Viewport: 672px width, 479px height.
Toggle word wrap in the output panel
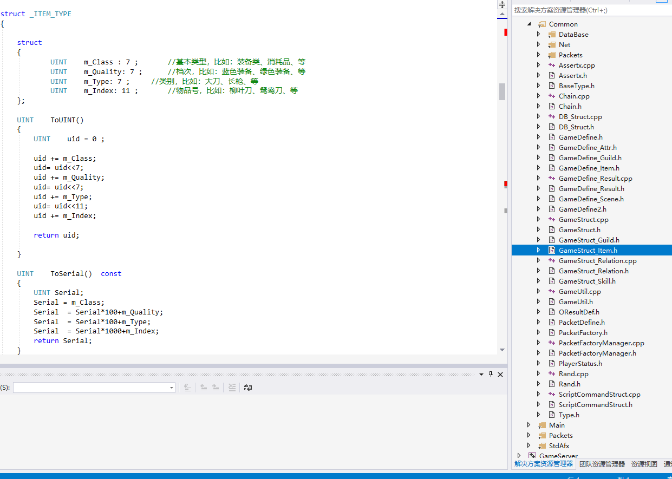click(248, 388)
